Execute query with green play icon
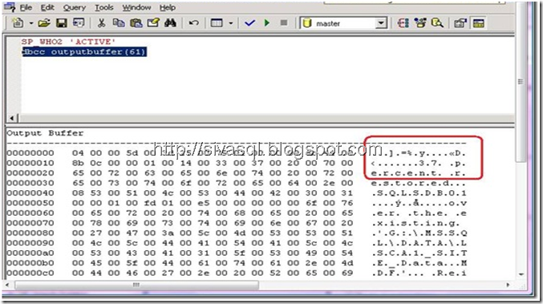 pos(266,23)
